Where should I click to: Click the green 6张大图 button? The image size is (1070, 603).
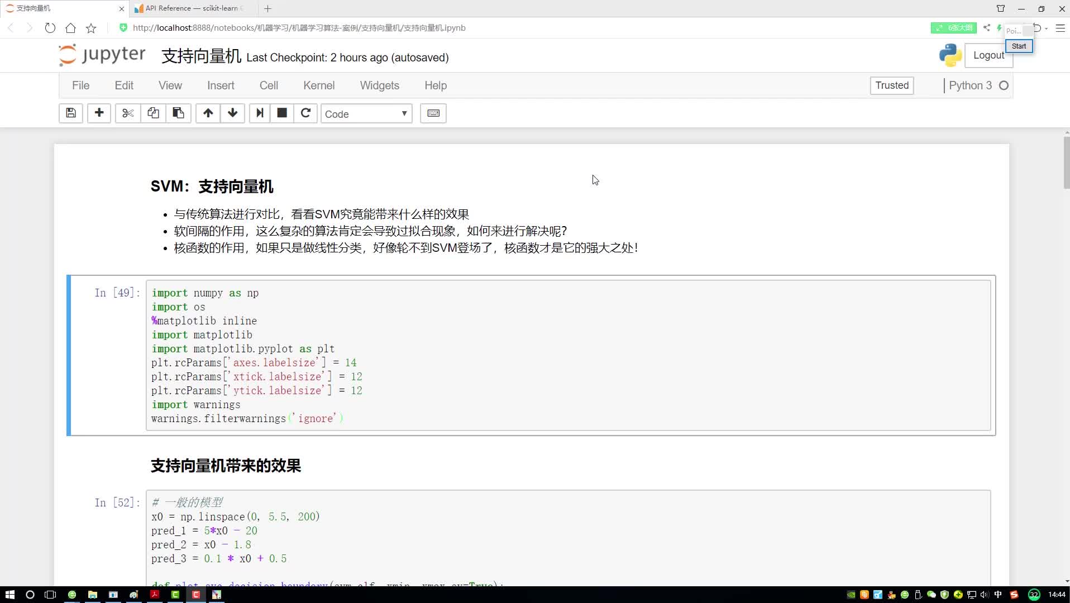coord(953,28)
